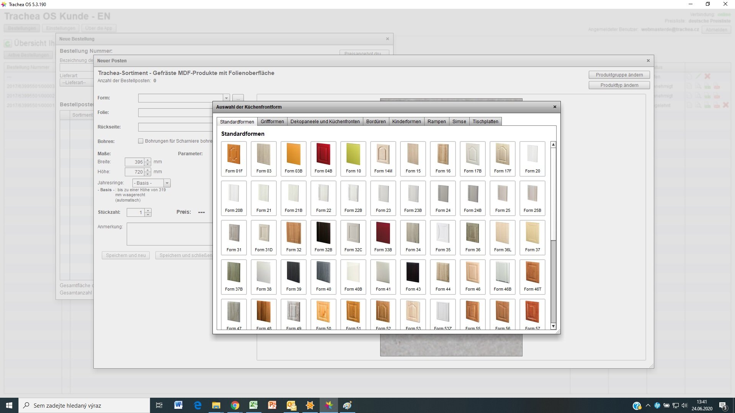Select Form 14M arched front

[383, 159]
